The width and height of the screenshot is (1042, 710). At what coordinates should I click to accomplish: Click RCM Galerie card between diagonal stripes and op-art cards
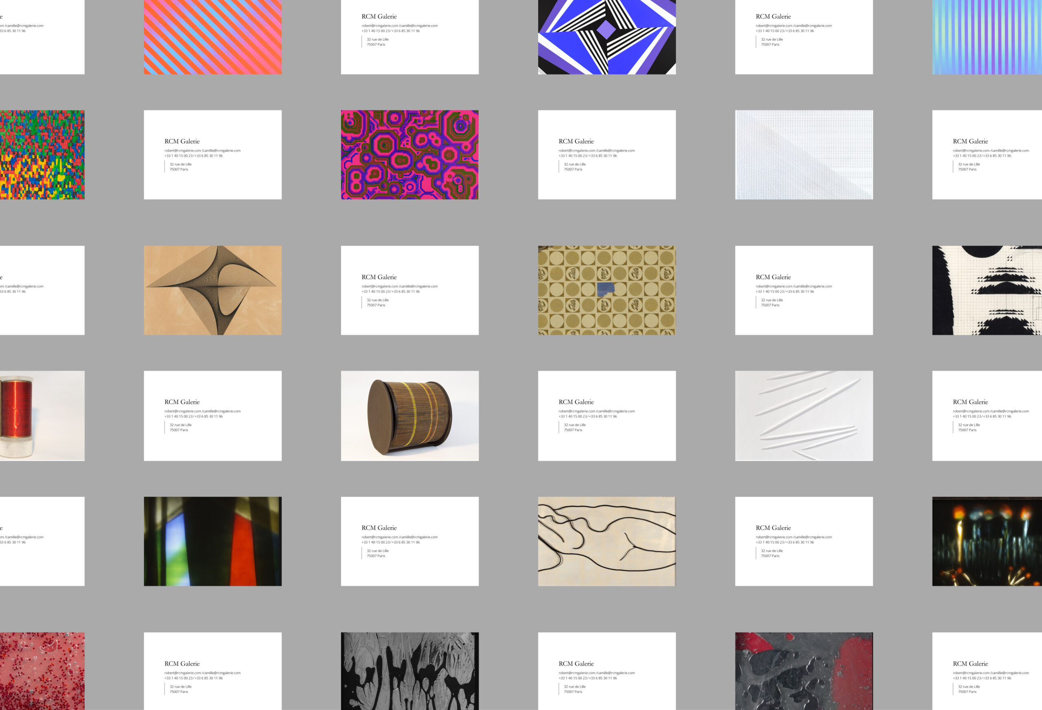coord(410,37)
